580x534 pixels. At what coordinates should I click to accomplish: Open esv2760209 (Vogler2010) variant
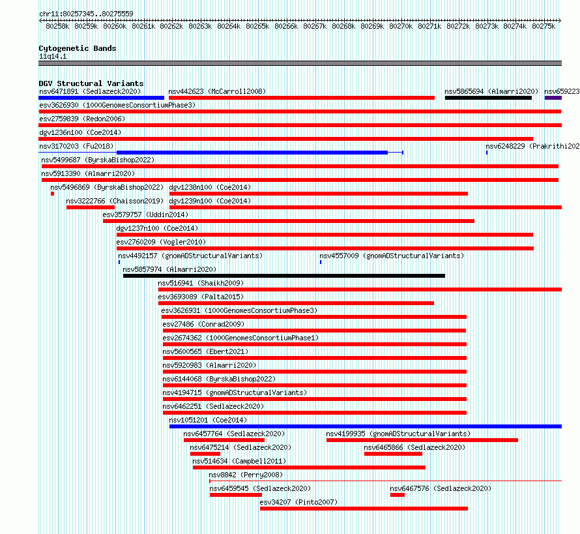pyautogui.click(x=161, y=242)
